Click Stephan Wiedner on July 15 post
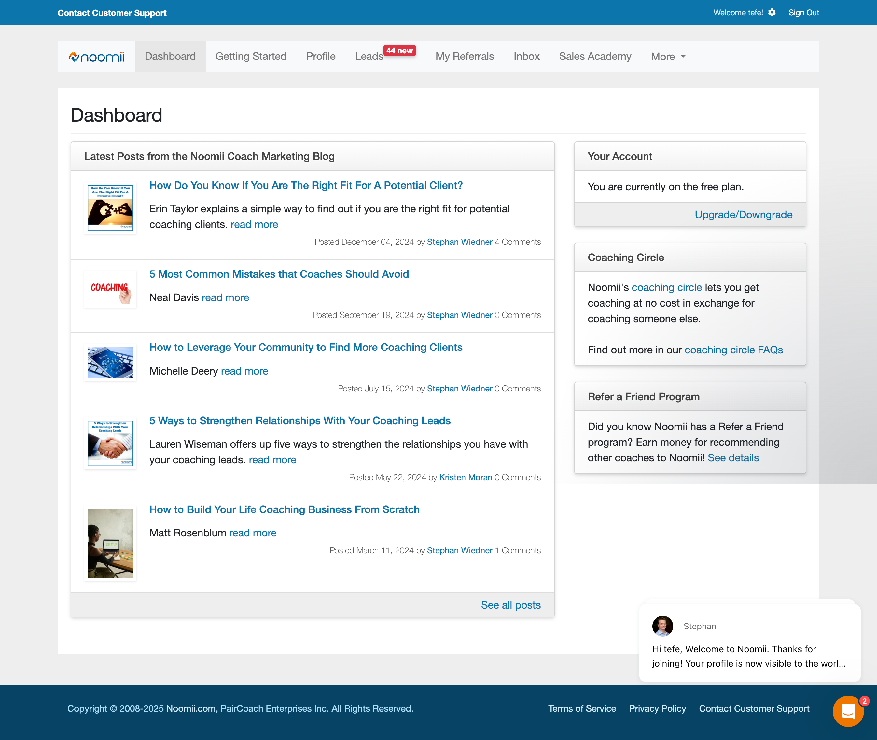This screenshot has width=877, height=740. 460,389
